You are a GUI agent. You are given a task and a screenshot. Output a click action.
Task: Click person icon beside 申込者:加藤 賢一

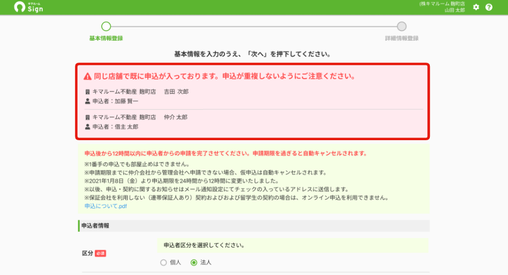(87, 101)
